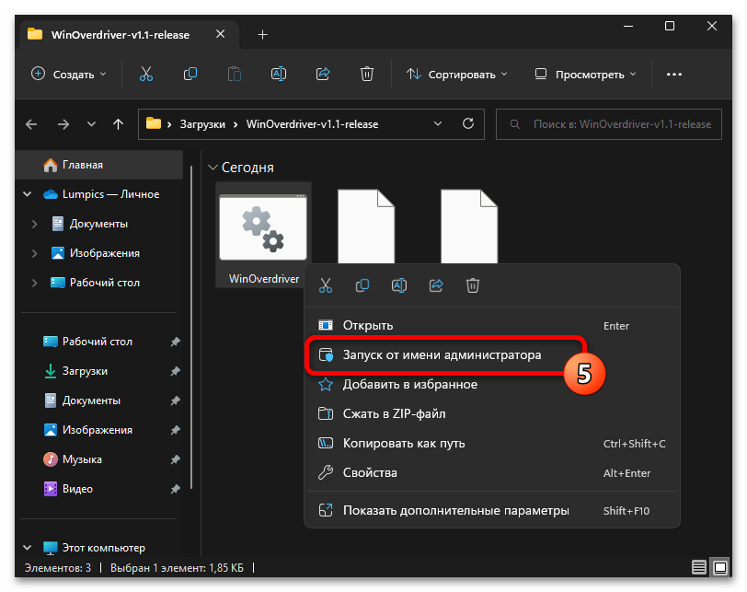Open the Создать dropdown
The height and width of the screenshot is (592, 747).
pos(69,75)
